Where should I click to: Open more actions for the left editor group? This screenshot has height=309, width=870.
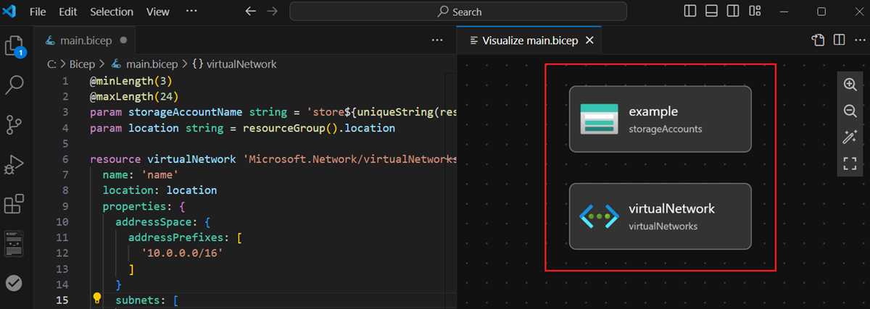click(437, 41)
